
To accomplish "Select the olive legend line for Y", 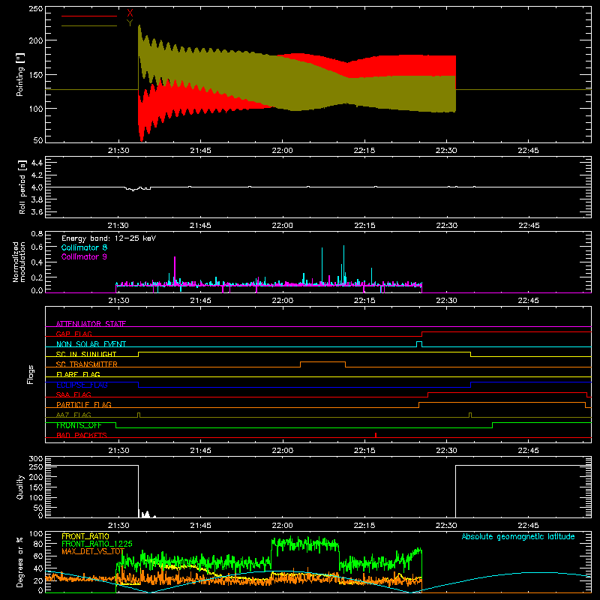I will coord(89,25).
